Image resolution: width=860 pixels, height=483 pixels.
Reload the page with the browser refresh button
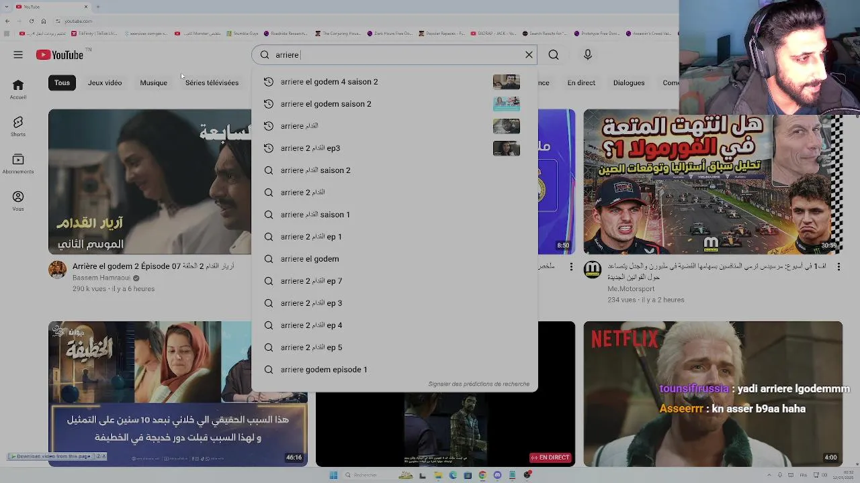32,21
